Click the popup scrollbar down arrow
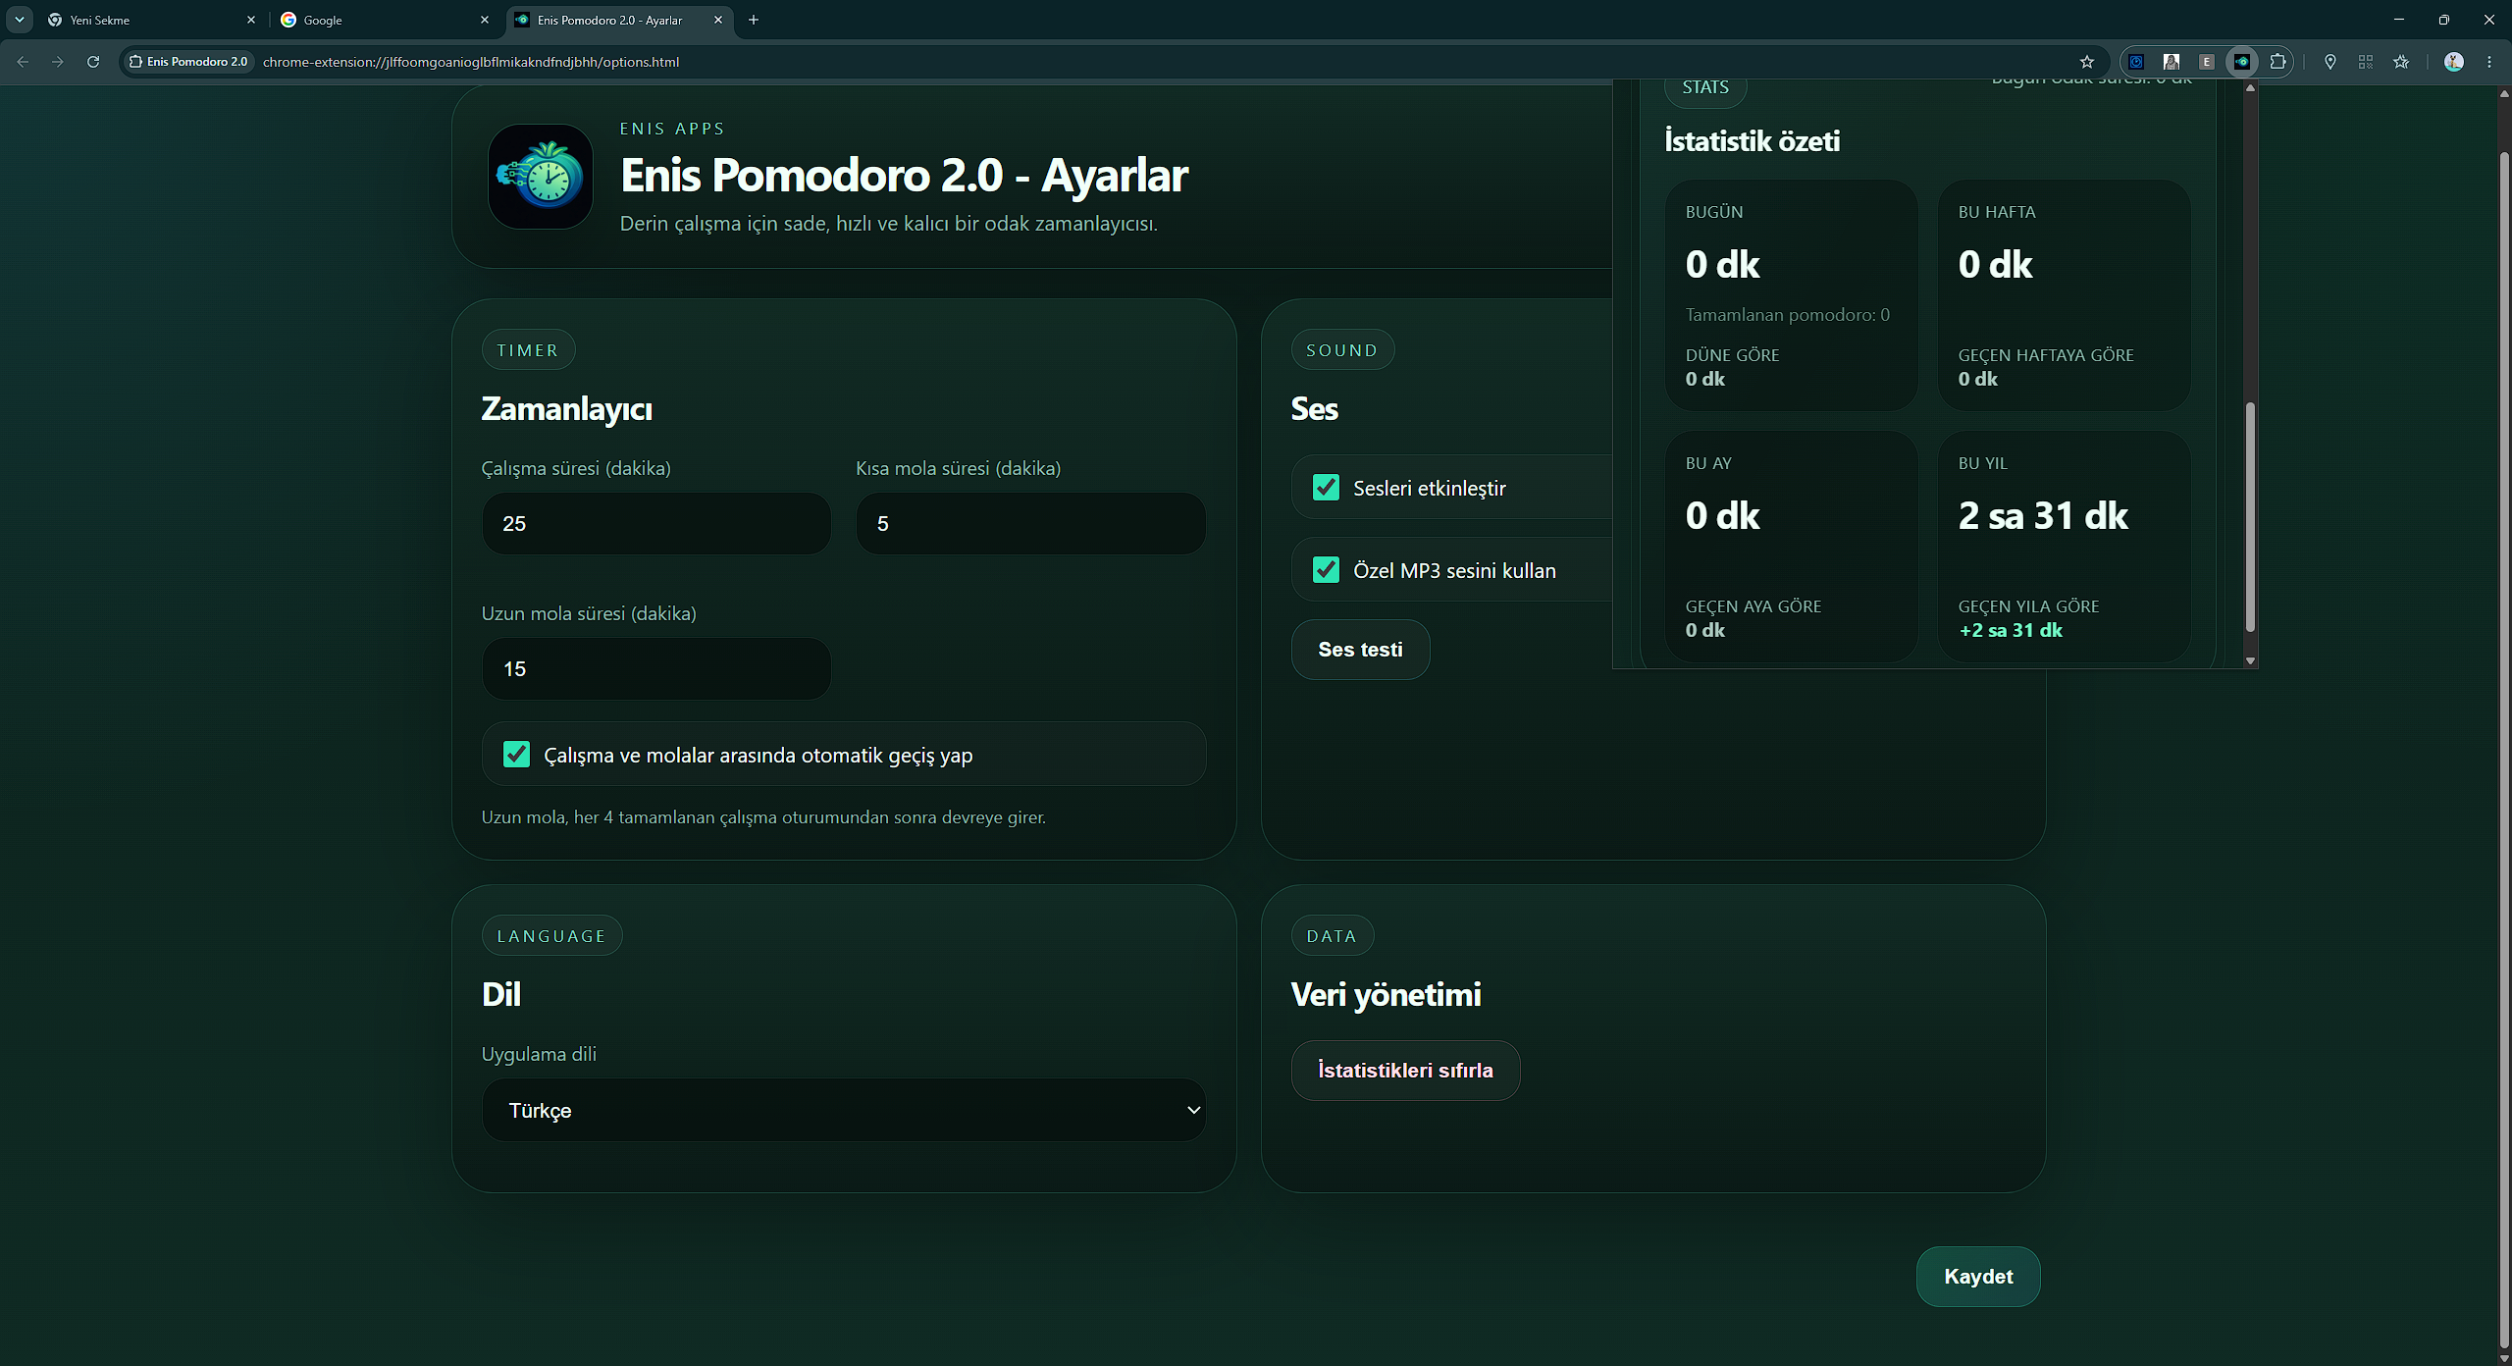This screenshot has height=1366, width=2512. pyautogui.click(x=2250, y=660)
